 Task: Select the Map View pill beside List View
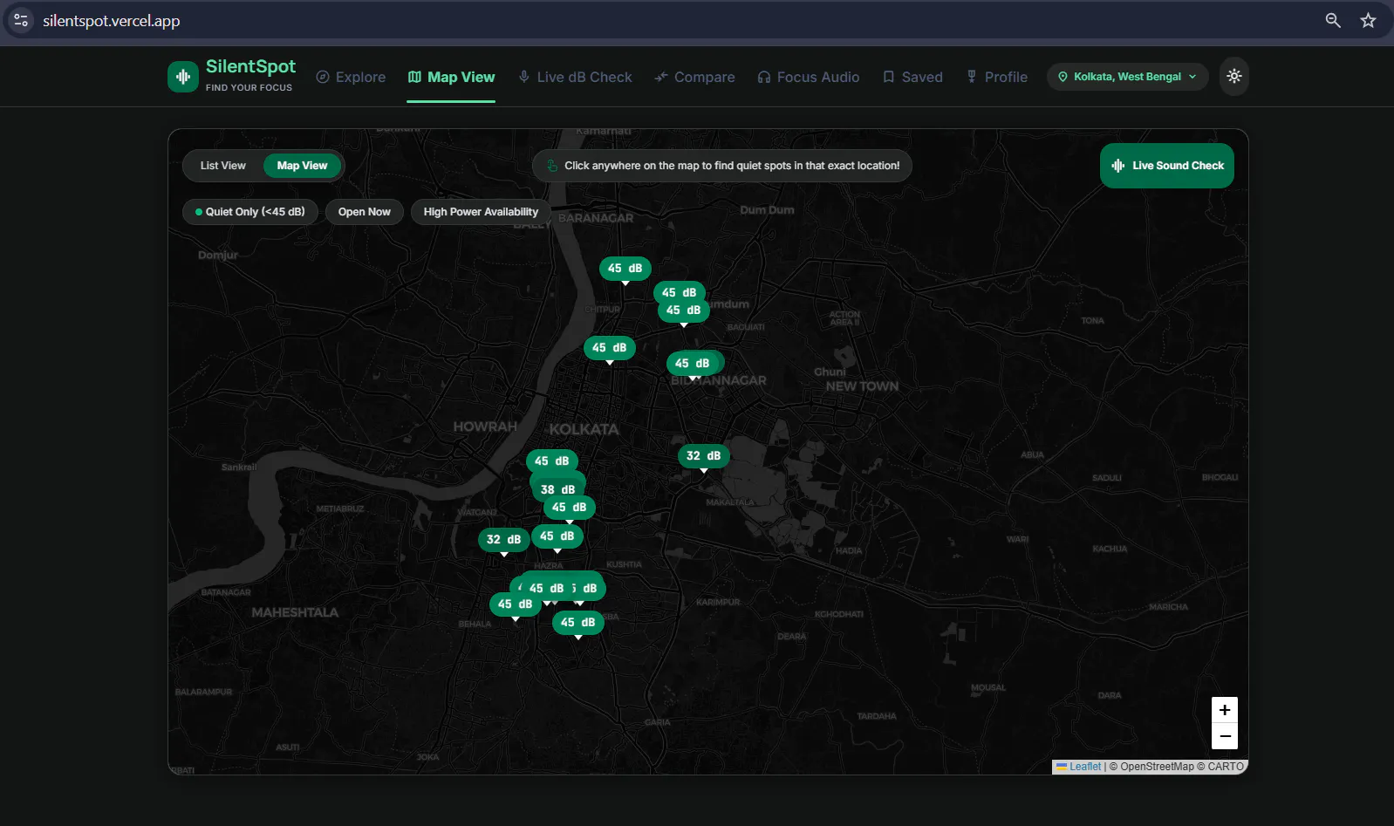[x=303, y=166]
